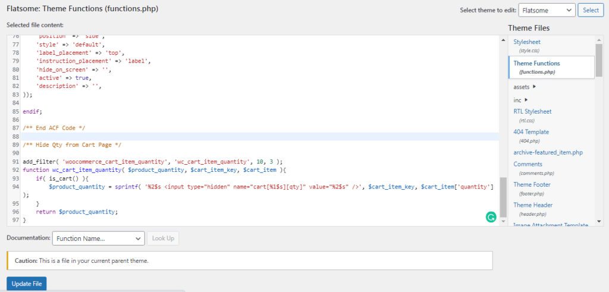Place cursor on empty line 88
The height and width of the screenshot is (292, 609).
click(x=238, y=136)
